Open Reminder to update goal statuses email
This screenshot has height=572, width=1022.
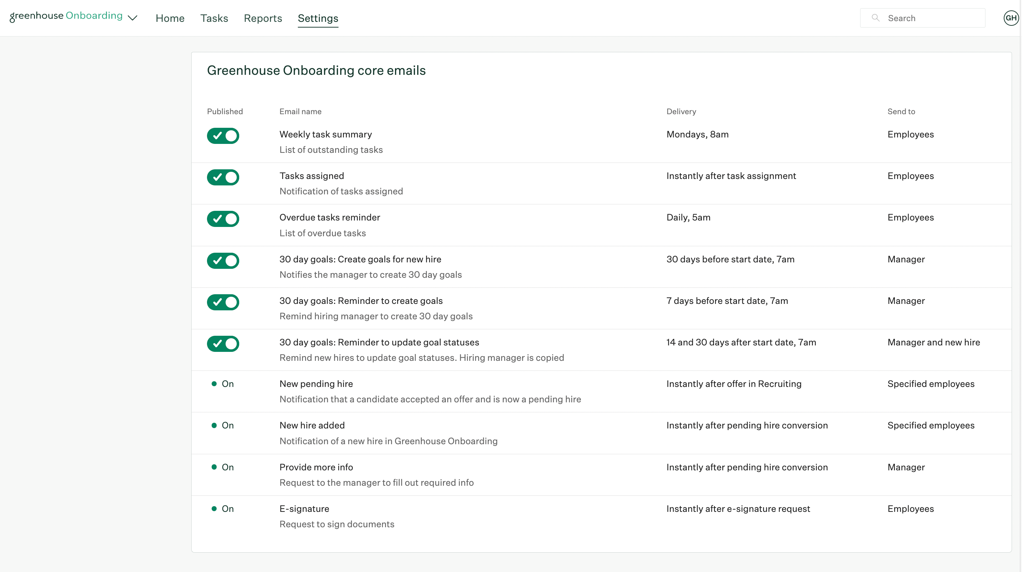point(379,342)
